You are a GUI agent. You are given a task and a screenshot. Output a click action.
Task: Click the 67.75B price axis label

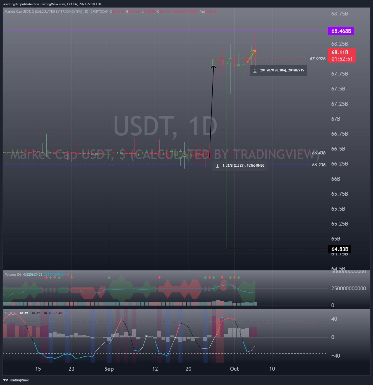tap(340, 74)
